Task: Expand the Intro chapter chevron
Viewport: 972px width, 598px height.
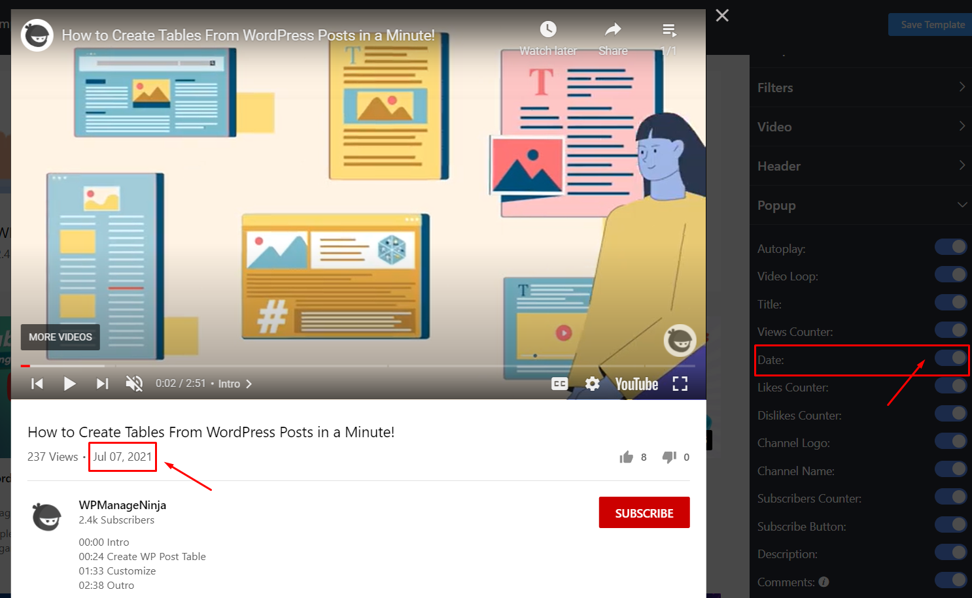Action: point(249,384)
